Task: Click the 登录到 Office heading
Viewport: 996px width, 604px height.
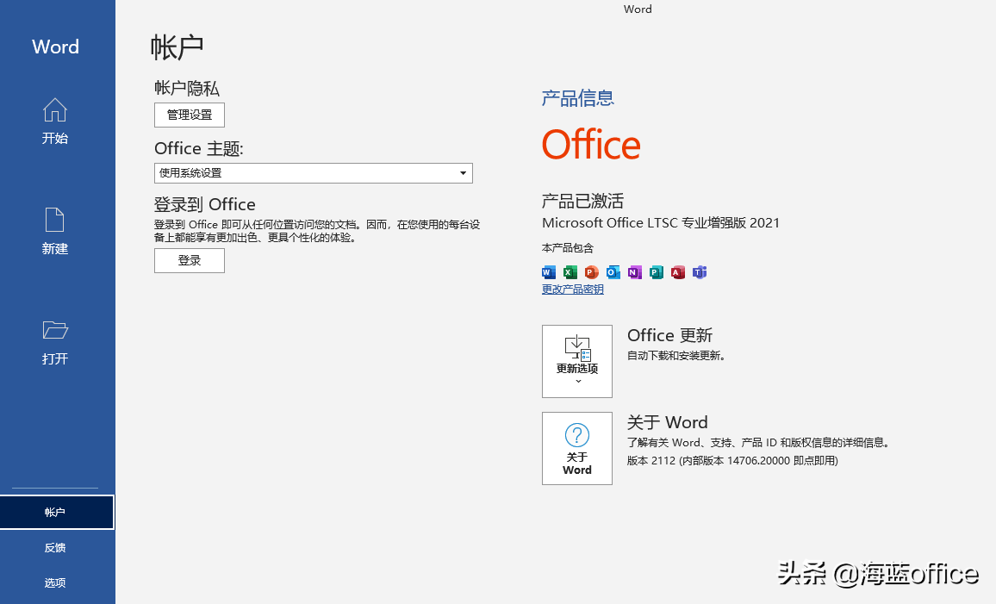Action: [x=204, y=204]
